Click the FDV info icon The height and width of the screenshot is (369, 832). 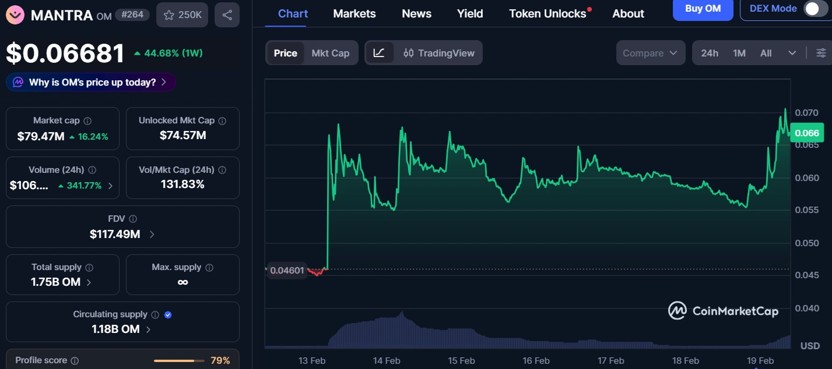133,219
